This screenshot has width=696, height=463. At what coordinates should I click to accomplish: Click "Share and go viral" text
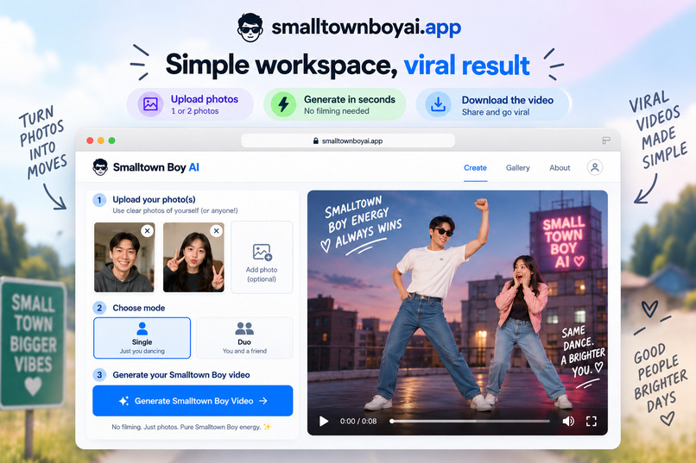point(496,112)
